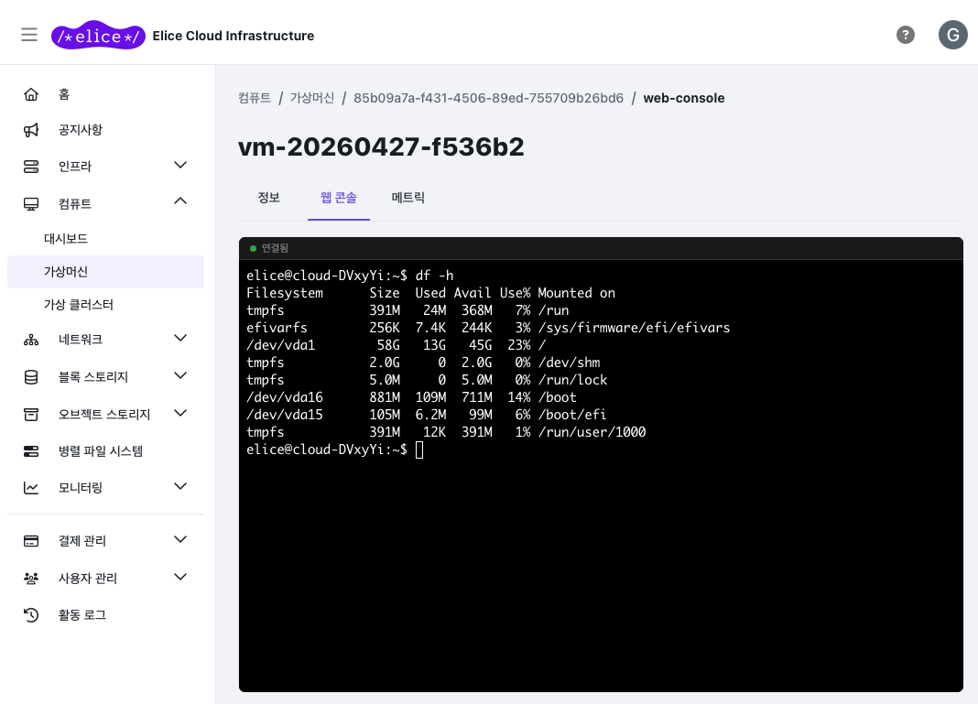Switch to the 정보 tab
This screenshot has height=704, width=978.
click(x=269, y=198)
